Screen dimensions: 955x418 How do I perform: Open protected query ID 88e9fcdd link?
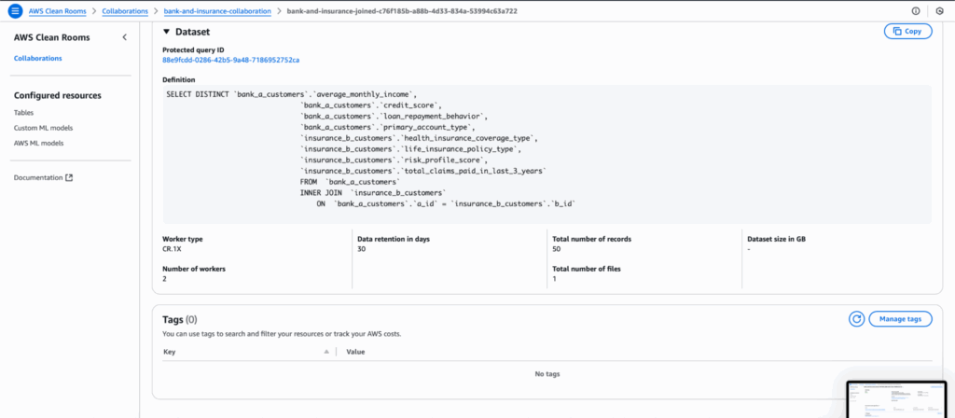[x=231, y=60]
